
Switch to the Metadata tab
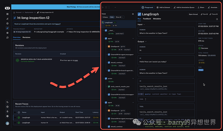pyautogui.click(x=157, y=19)
